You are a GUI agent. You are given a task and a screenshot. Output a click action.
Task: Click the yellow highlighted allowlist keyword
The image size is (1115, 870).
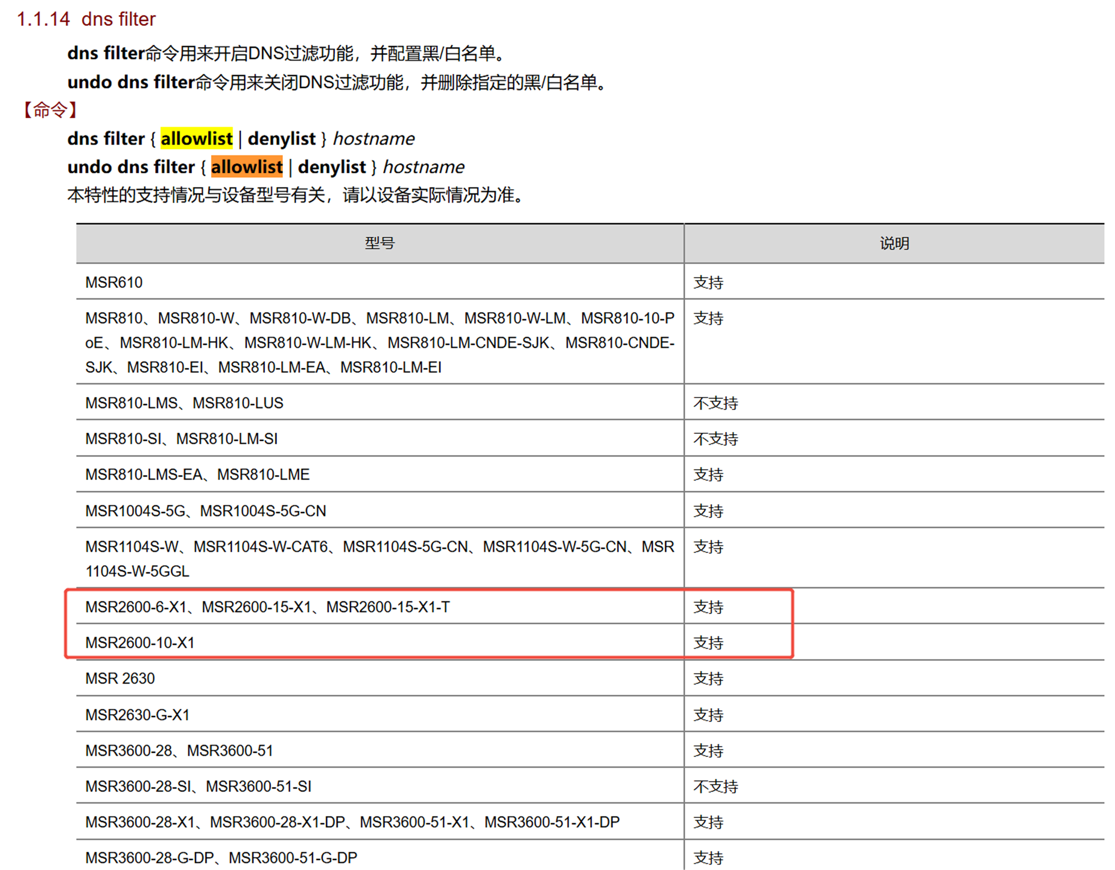point(197,138)
